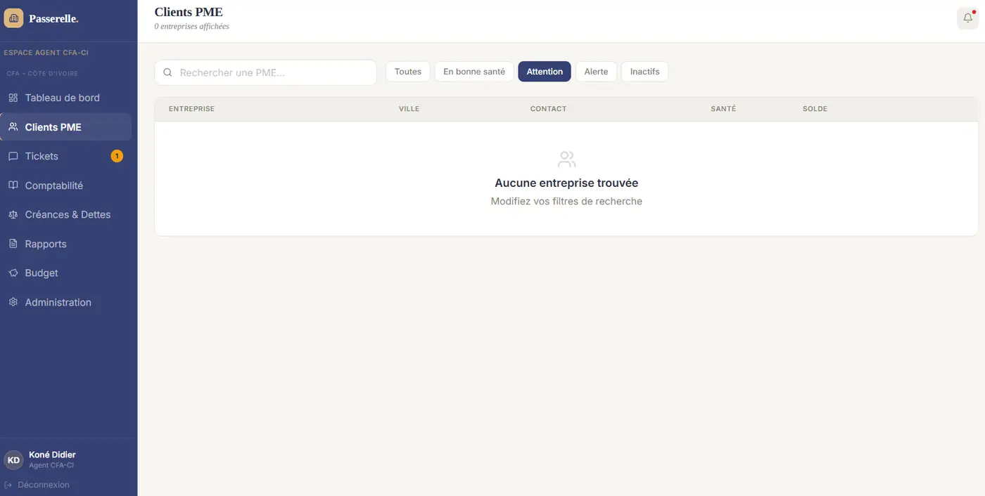Click the Comptabilité book icon

coord(13,185)
